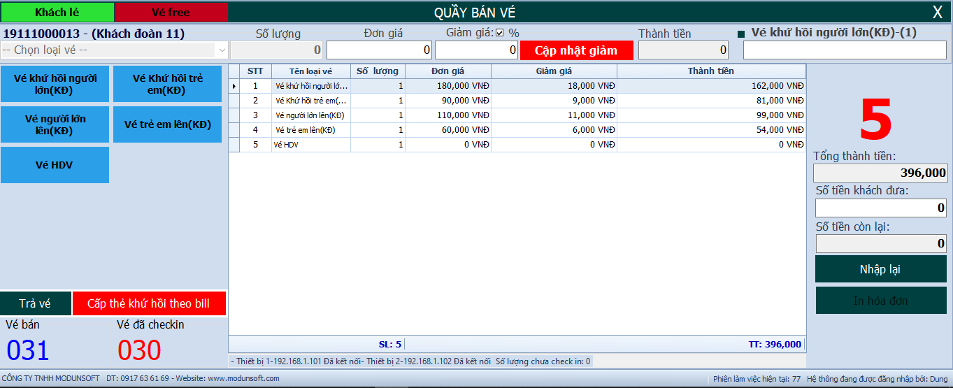The height and width of the screenshot is (388, 953).
Task: Click the row indicator arrow on row 1
Action: tap(234, 86)
